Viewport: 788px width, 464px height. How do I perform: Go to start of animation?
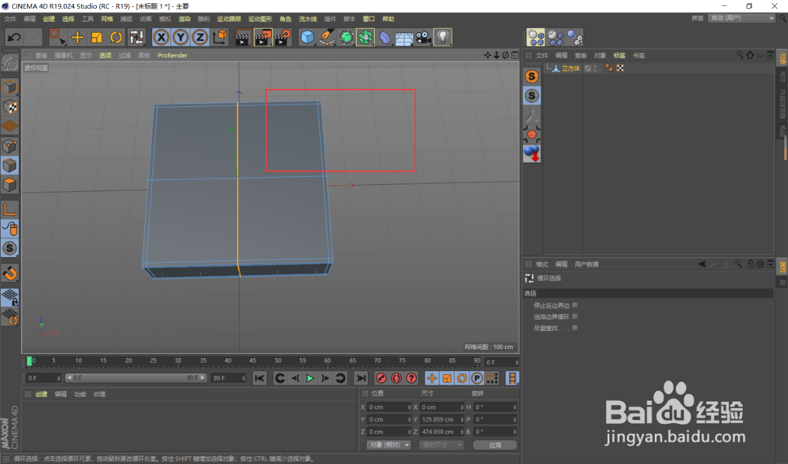click(x=259, y=378)
